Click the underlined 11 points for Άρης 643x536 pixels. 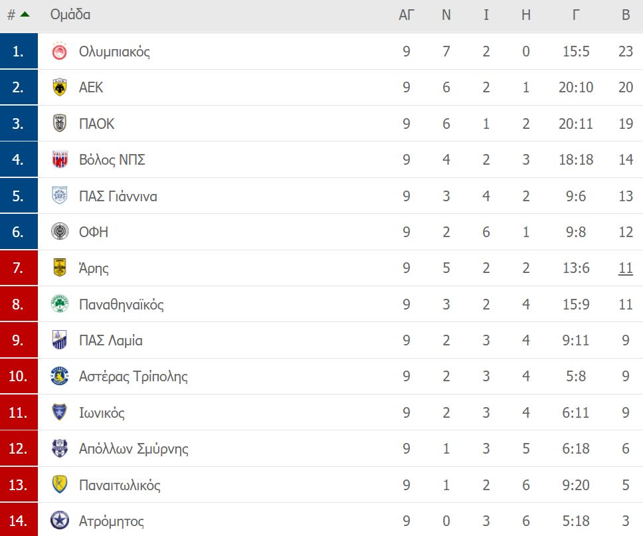pyautogui.click(x=626, y=268)
